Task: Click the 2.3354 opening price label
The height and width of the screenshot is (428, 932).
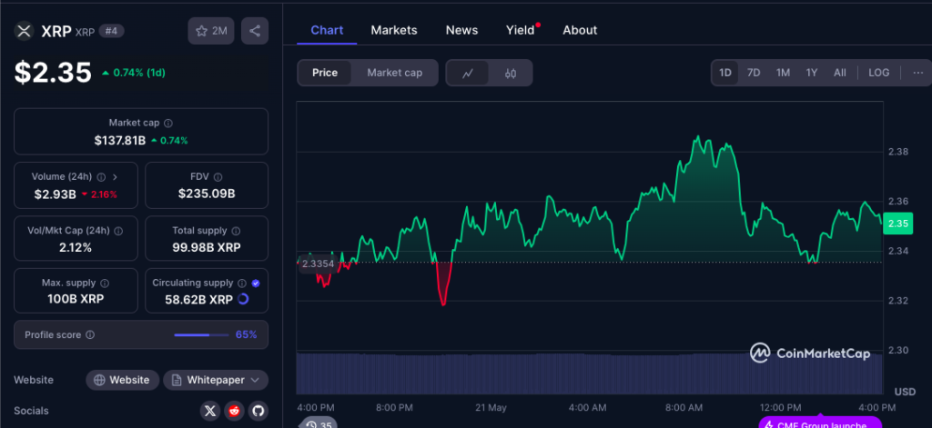Action: (x=318, y=264)
